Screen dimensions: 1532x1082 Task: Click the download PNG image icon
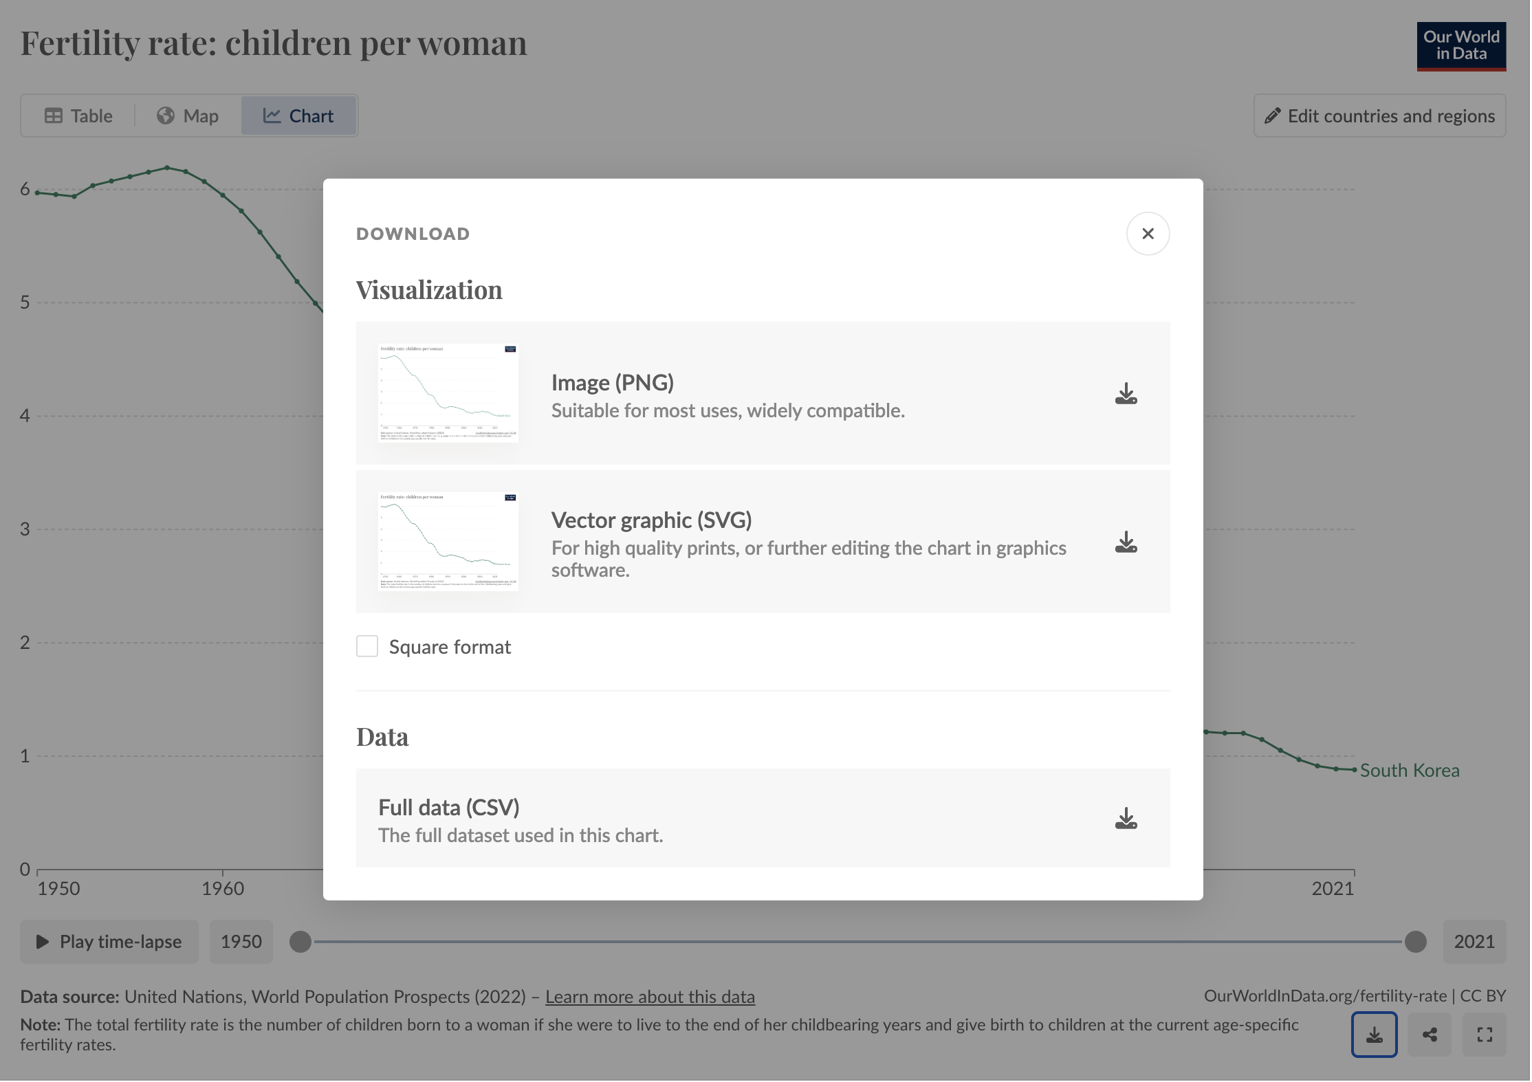pyautogui.click(x=1124, y=393)
